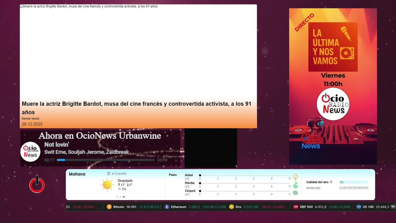Click the plant icon for Hierba pollen
Viewport: 396px width, 223px height.
295,185
